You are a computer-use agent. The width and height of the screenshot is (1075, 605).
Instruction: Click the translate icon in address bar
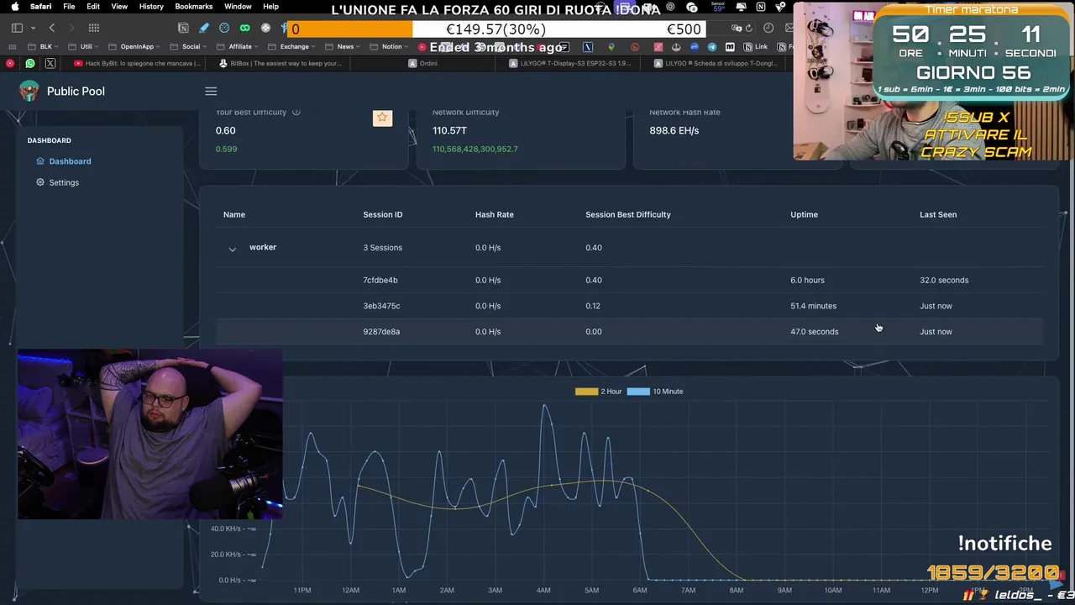pos(736,28)
